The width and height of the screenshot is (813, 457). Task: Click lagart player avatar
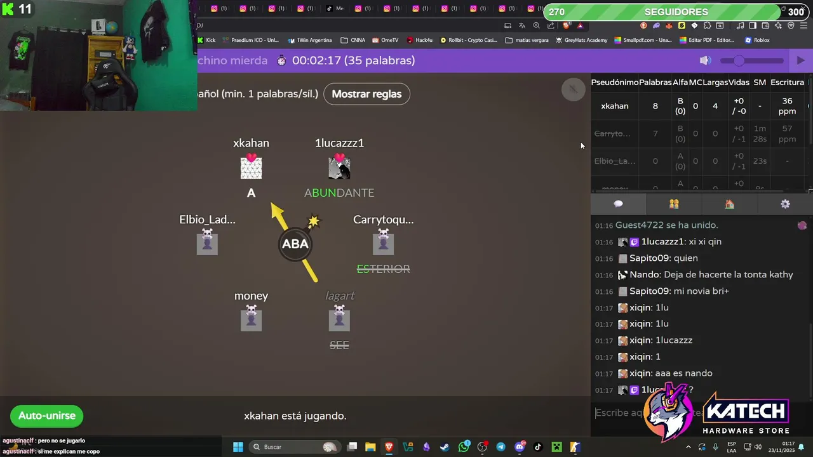(x=339, y=320)
